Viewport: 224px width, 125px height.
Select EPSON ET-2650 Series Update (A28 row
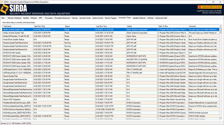(111, 66)
